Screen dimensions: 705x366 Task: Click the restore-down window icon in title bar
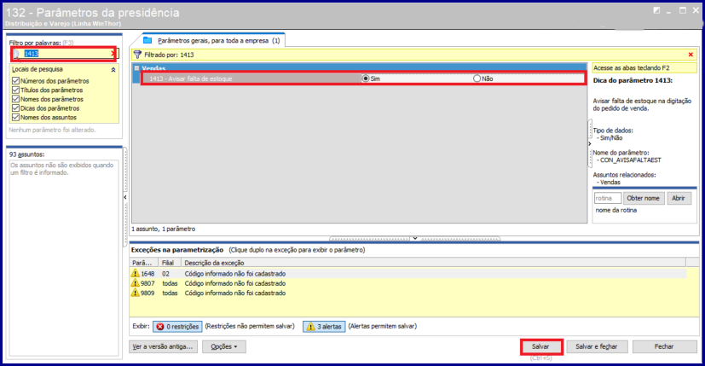(656, 10)
